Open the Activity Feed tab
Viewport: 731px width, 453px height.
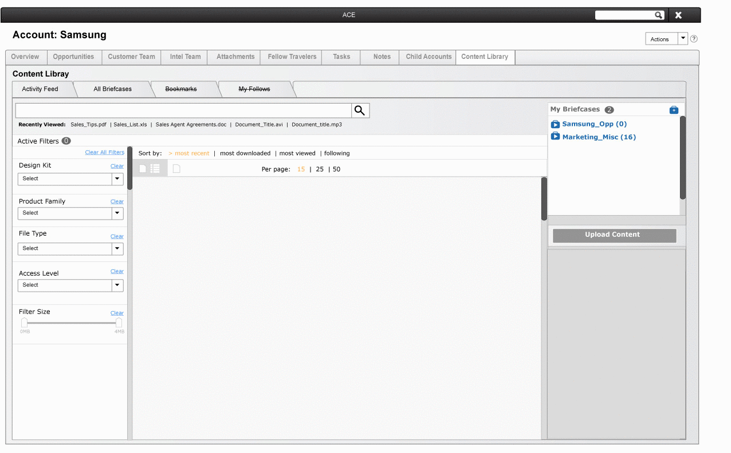point(40,89)
